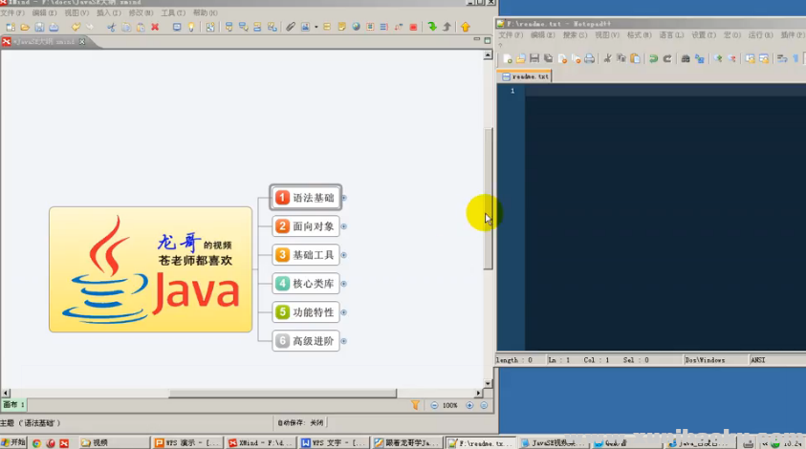Click the 开始 Start button

pos(13,442)
